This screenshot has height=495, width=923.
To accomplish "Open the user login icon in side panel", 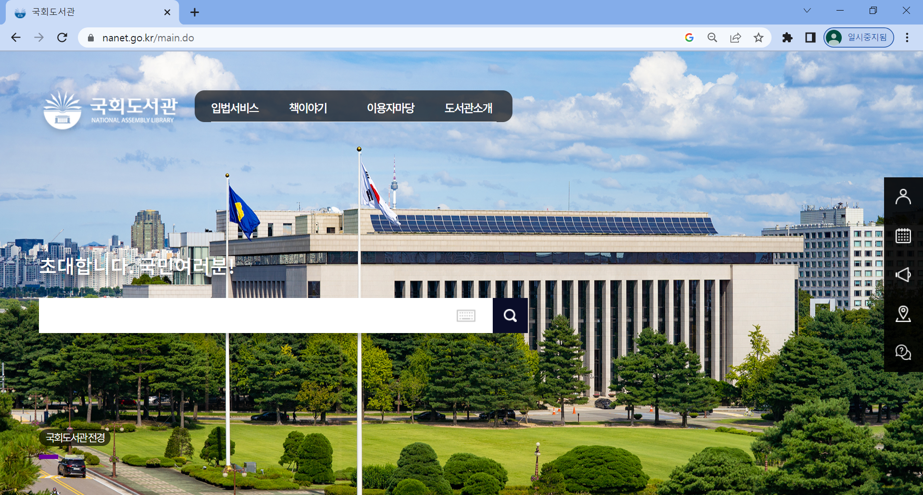I will [x=903, y=197].
